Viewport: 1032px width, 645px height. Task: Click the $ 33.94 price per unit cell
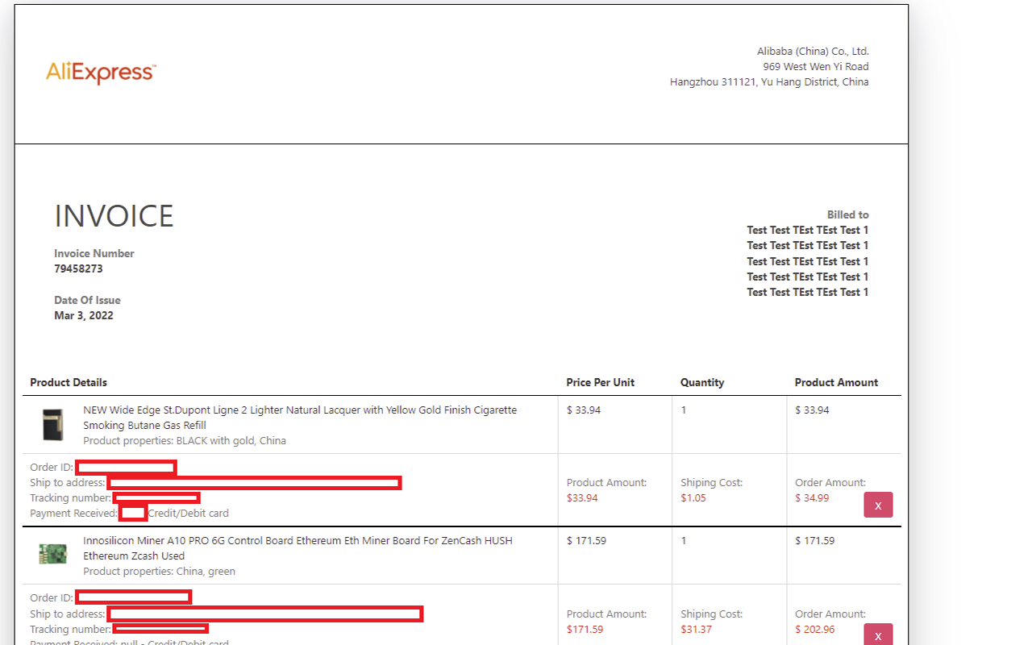[x=584, y=410]
